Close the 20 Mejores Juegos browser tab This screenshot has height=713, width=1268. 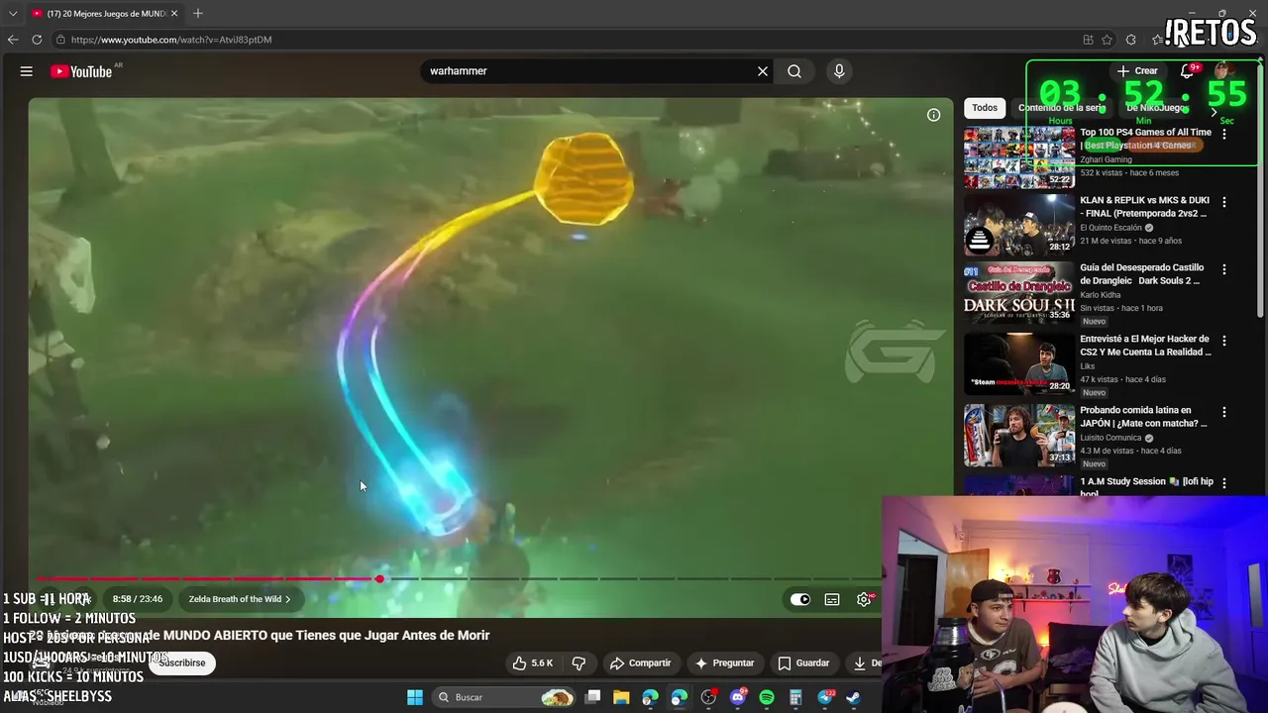click(174, 14)
